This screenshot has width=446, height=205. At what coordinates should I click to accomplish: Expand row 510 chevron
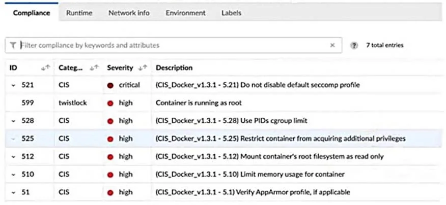pos(13,175)
